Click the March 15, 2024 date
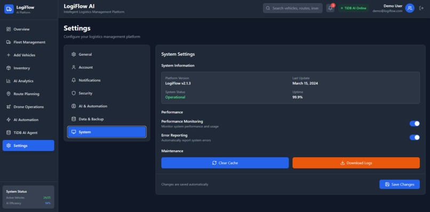 tap(305, 83)
